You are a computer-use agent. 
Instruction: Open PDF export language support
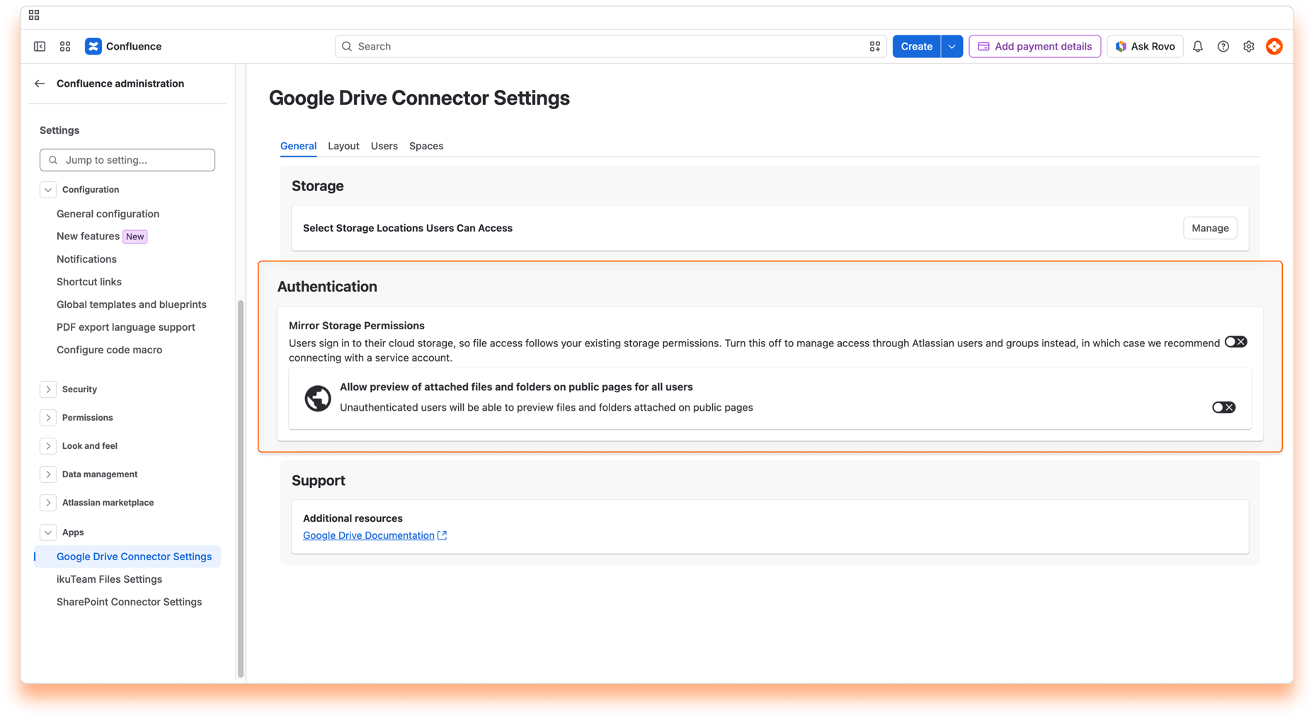(126, 327)
